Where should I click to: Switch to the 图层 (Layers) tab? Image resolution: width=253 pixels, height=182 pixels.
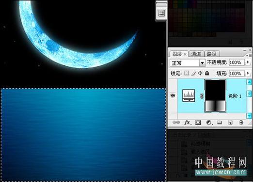click(x=177, y=54)
